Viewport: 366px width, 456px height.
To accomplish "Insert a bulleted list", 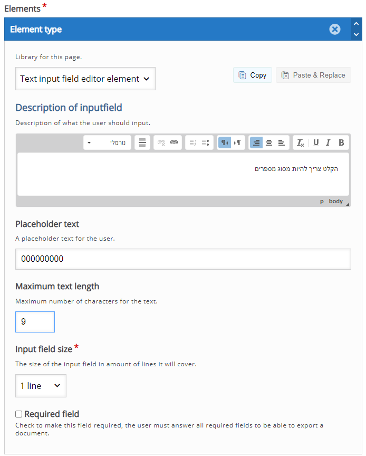I will tap(205, 142).
